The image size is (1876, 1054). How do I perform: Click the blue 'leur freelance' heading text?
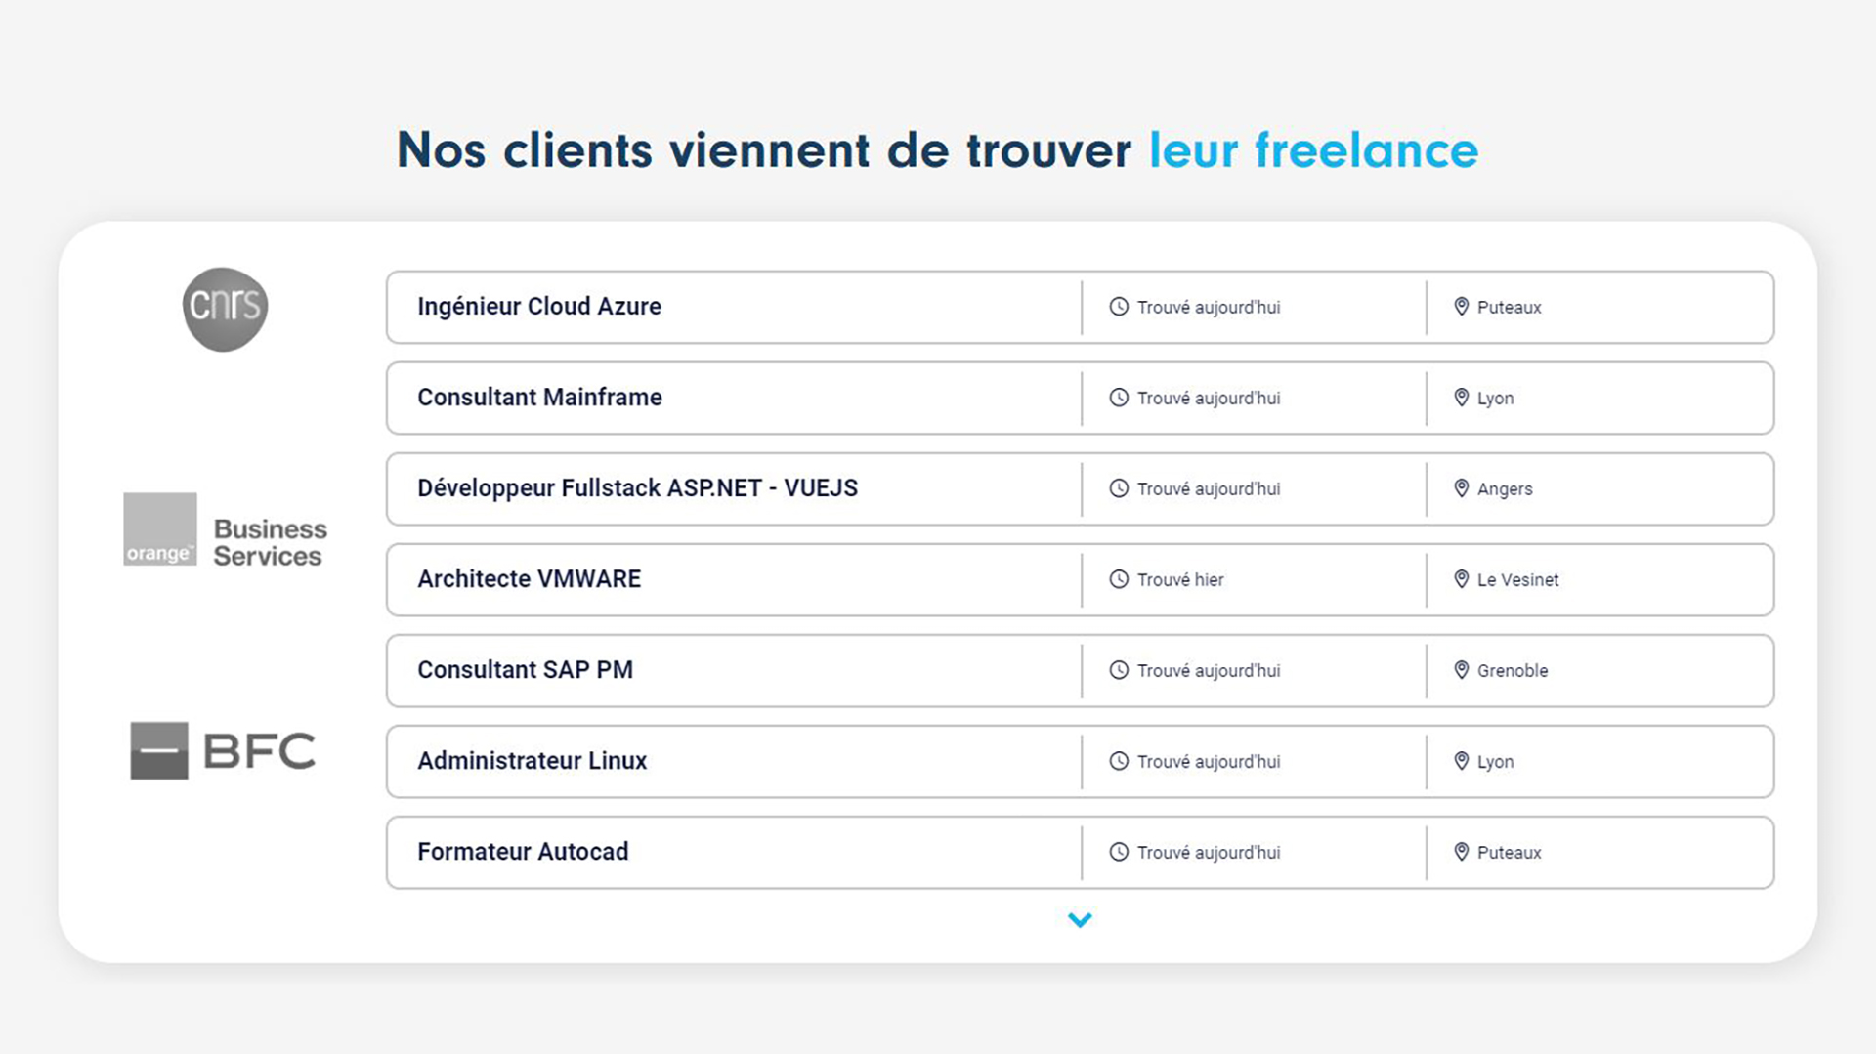click(x=1313, y=150)
